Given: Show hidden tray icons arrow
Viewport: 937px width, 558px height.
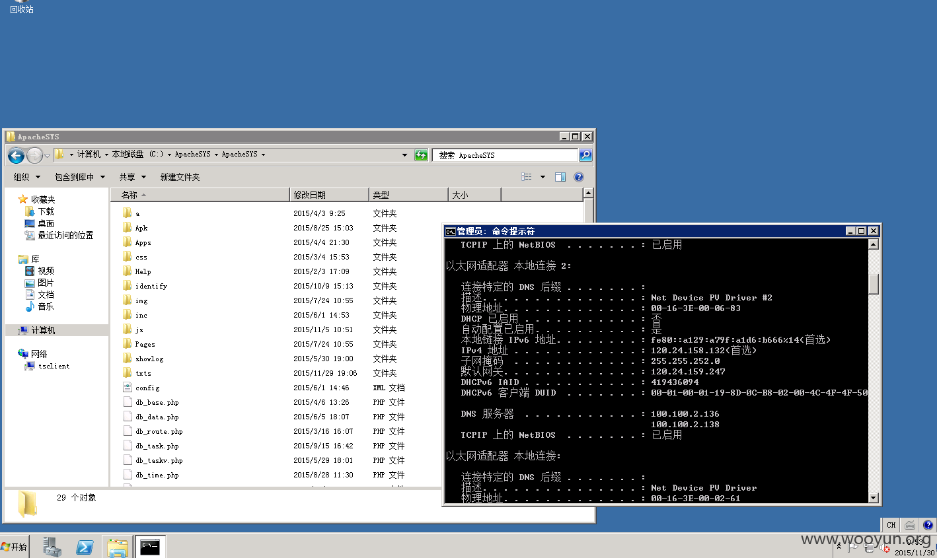Looking at the screenshot, I should click(839, 547).
